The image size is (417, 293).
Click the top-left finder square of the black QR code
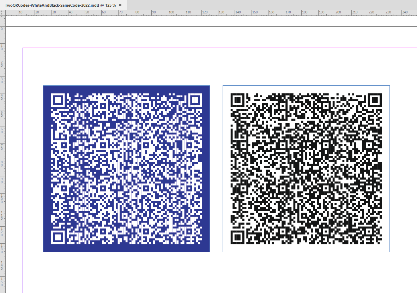(x=237, y=100)
